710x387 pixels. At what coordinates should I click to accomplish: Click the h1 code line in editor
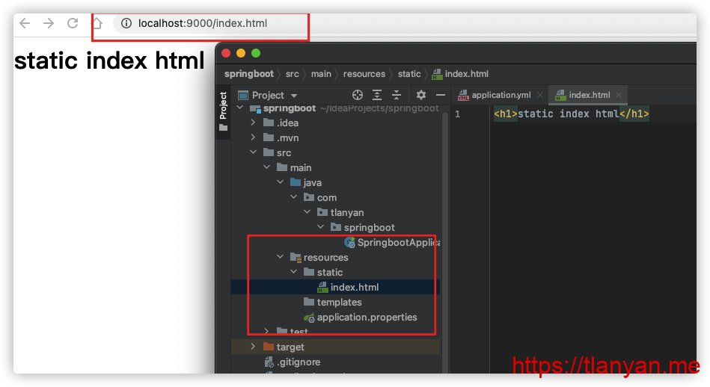[x=571, y=114]
